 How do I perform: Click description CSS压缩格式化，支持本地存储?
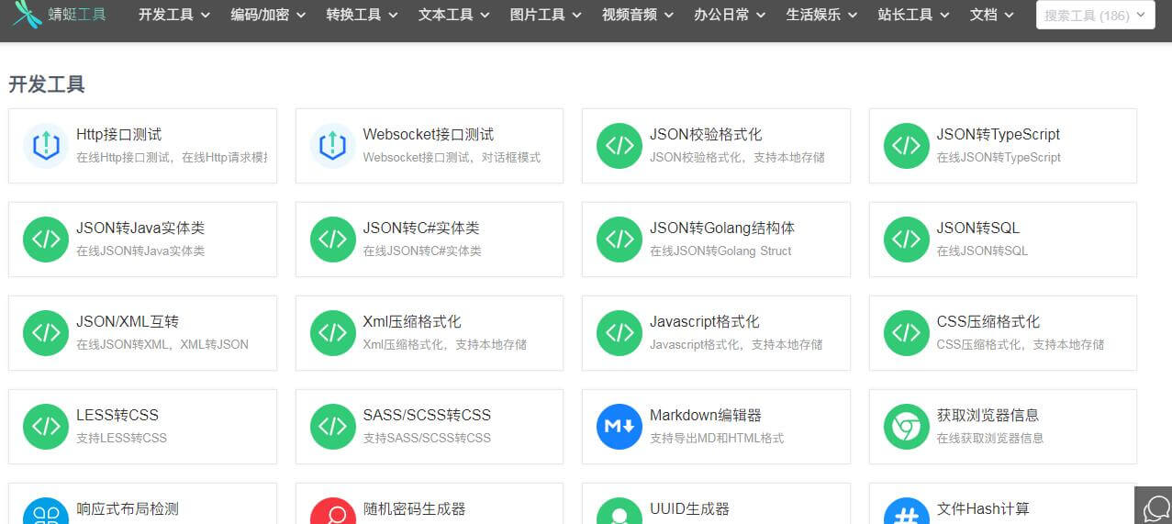[1021, 344]
